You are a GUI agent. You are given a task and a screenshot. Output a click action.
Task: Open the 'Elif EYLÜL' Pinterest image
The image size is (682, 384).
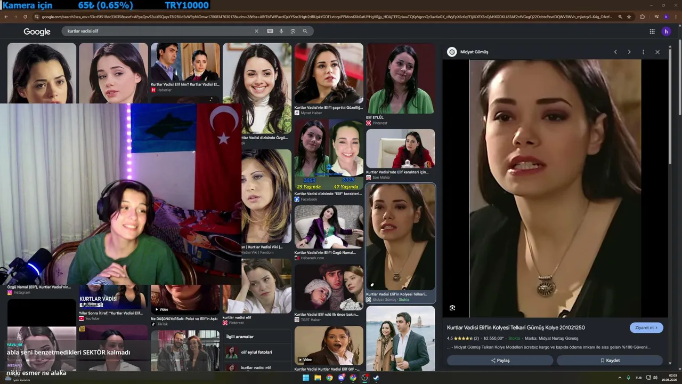click(x=401, y=84)
